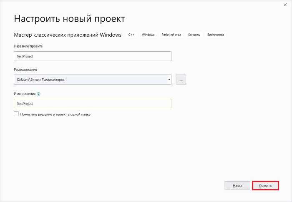Screen dimensions: 292x202
Task: Click the Консоль tag
Action: [194, 35]
